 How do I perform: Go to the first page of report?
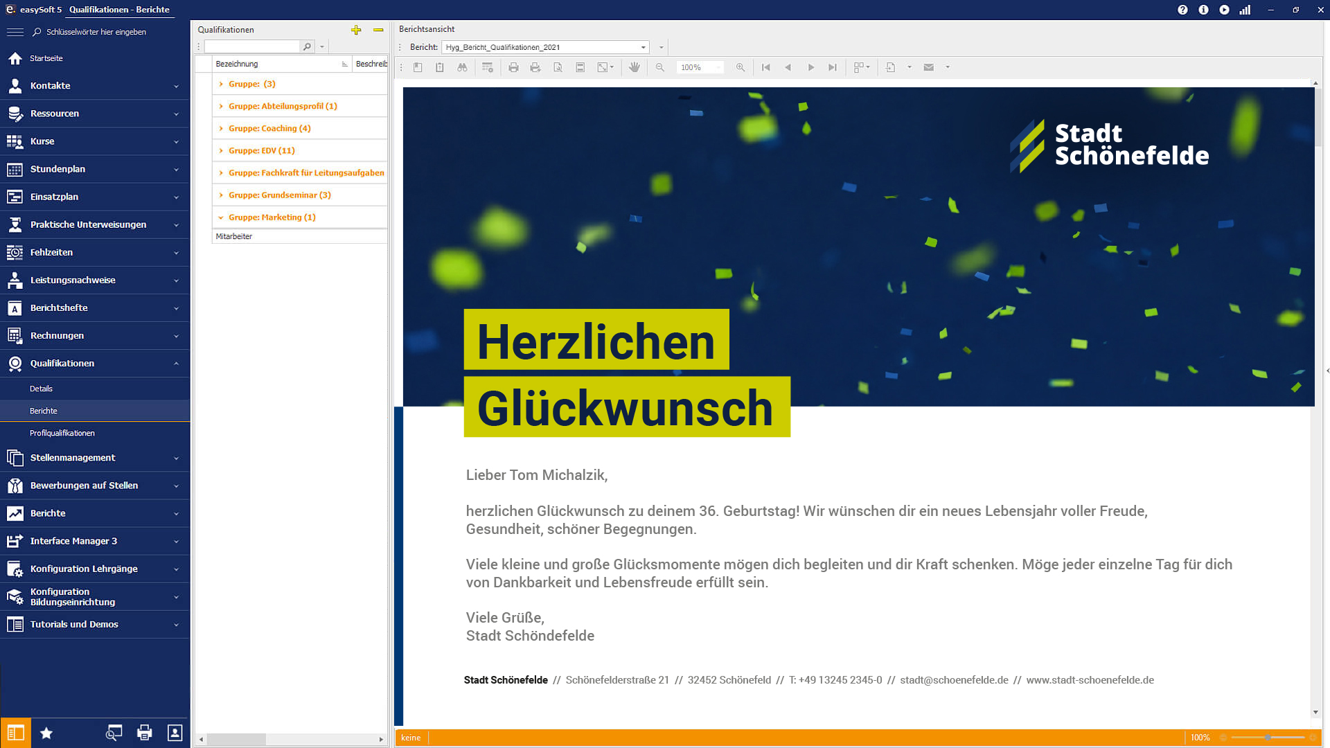click(765, 67)
